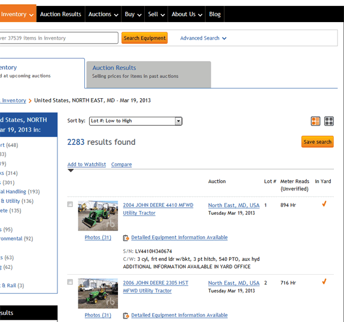Click John Deere 2305 tractor thumbnail
The height and width of the screenshot is (322, 344).
pyautogui.click(x=98, y=293)
